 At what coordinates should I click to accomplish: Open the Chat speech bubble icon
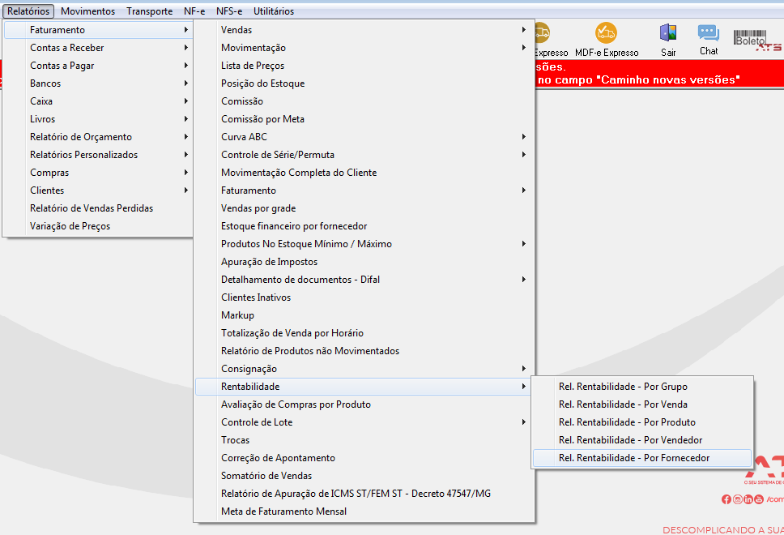click(709, 33)
